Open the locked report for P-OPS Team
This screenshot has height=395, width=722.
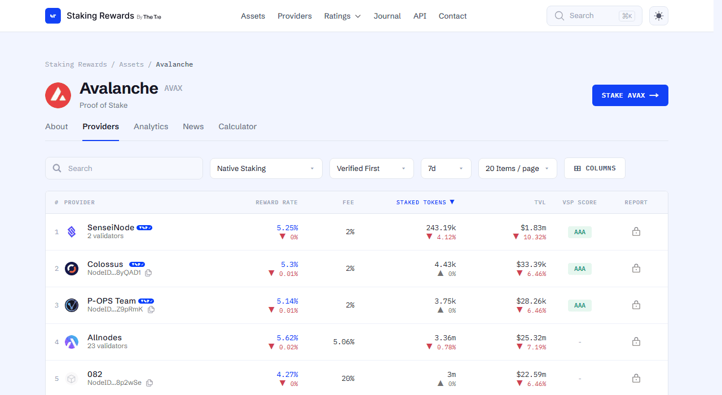(x=636, y=305)
